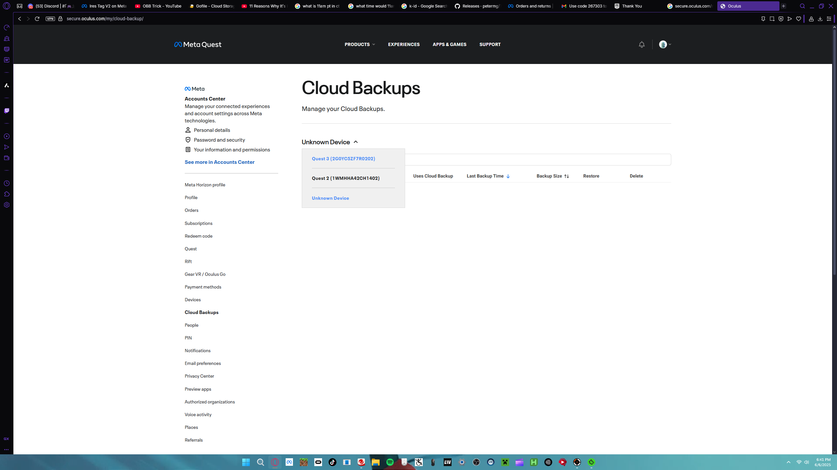837x470 pixels.
Task: Go back to previous page
Action: click(x=20, y=19)
